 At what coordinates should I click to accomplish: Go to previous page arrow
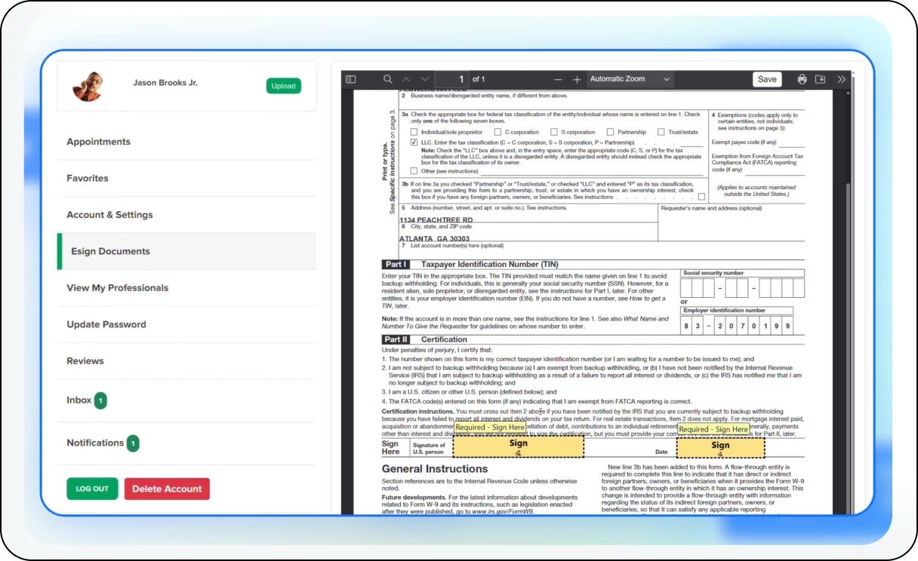[406, 79]
